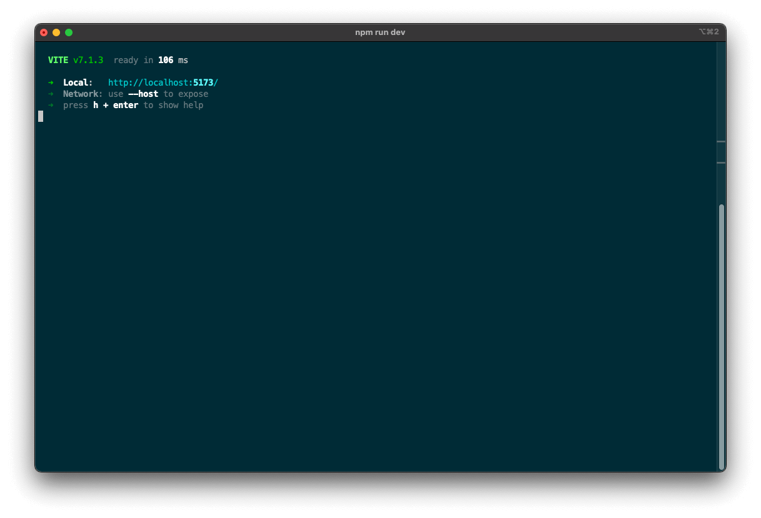
Task: Close the terminal window with red button
Action: 44,32
